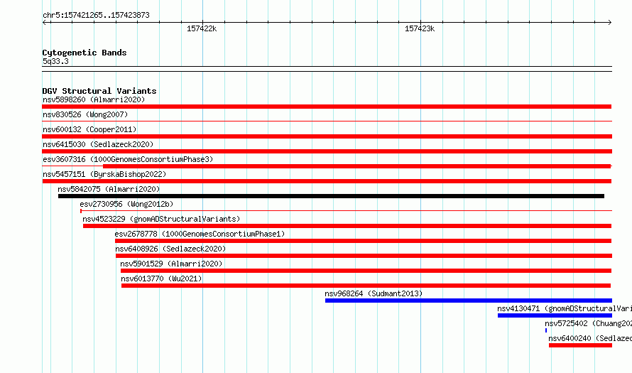The height and width of the screenshot is (373, 632).
Task: Select the nsv4130471 gnomAD label
Action: [565, 308]
